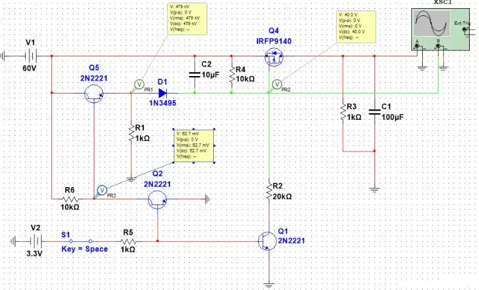
Task: Select the D1 1N3495 diode symbol
Action: (x=162, y=93)
